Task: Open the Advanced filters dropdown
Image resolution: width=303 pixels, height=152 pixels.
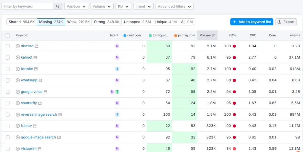Action: point(174,6)
